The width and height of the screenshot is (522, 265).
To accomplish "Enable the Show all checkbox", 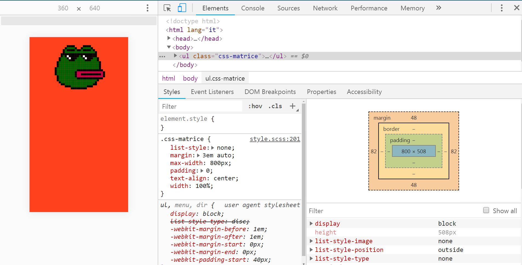I will (x=486, y=210).
